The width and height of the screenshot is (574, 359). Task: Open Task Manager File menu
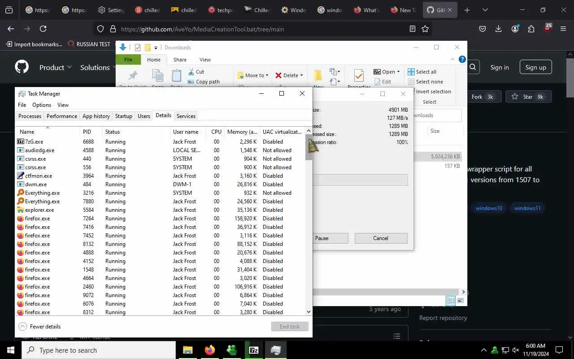click(22, 105)
